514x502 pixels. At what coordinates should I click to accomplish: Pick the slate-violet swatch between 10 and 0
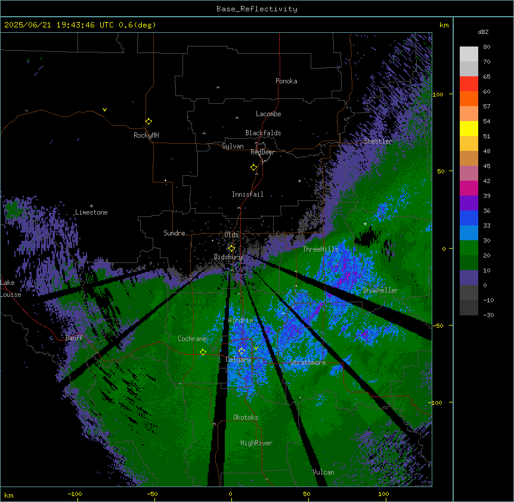pyautogui.click(x=469, y=278)
